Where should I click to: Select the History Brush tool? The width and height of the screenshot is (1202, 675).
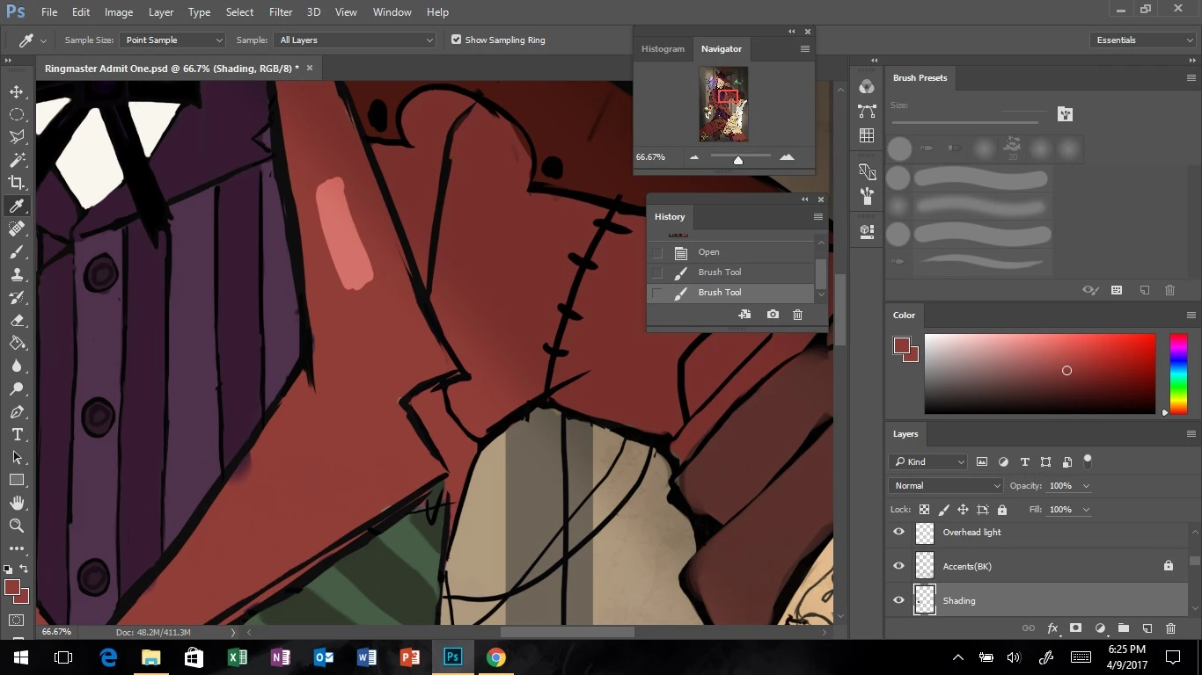click(17, 297)
